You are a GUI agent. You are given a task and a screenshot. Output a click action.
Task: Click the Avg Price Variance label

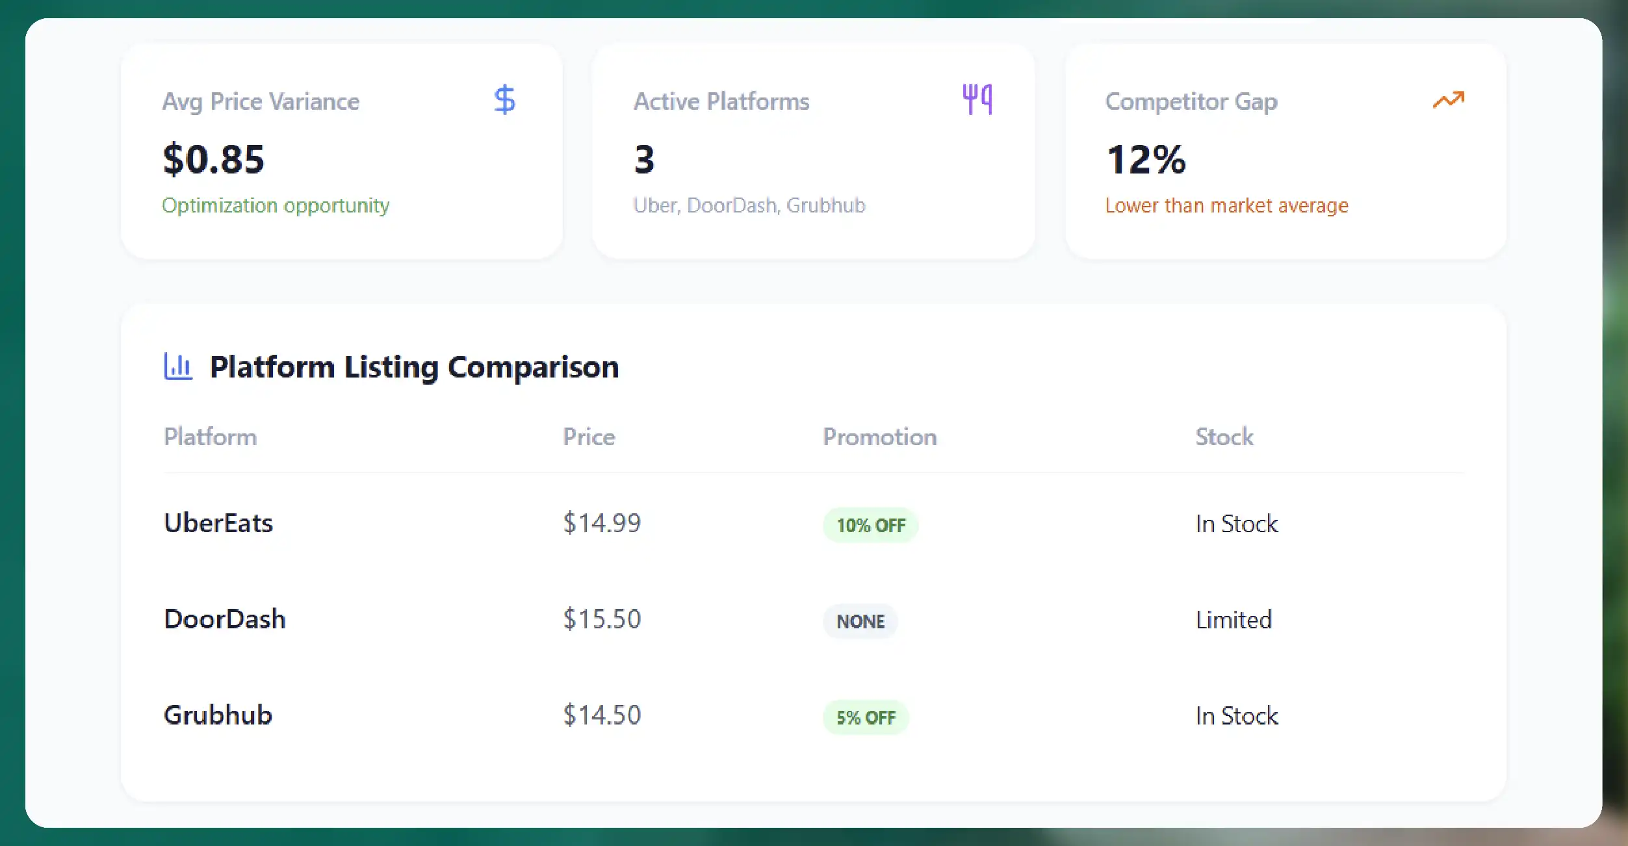click(x=261, y=102)
